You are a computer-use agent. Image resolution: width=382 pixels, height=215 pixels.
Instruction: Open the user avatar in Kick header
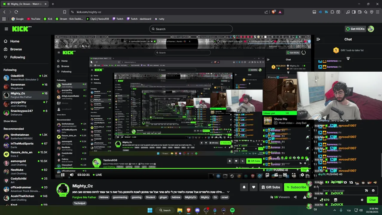click(x=371, y=29)
